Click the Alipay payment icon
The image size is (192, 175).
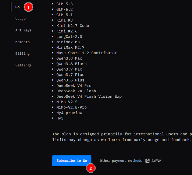click(x=147, y=161)
